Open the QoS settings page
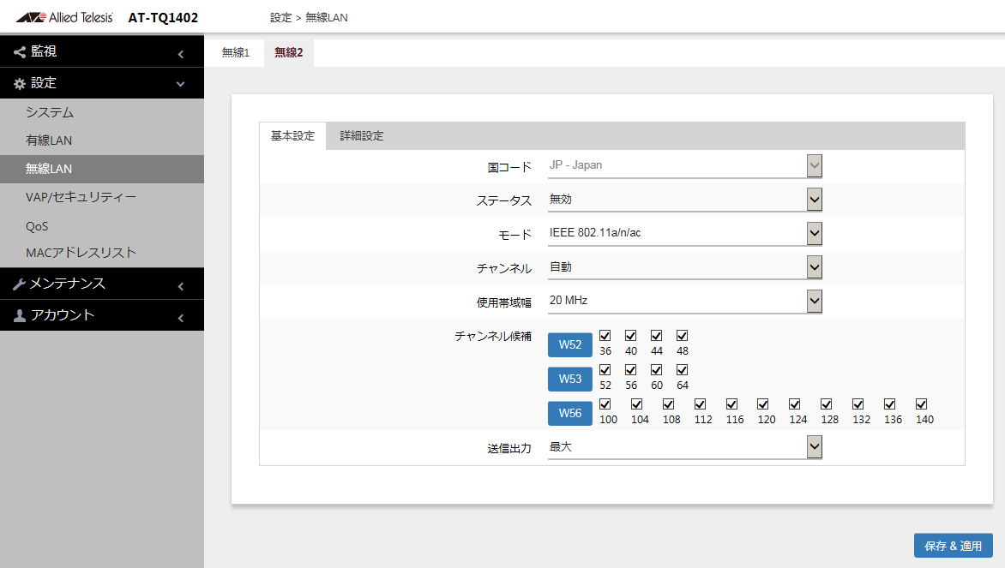The image size is (1005, 568). point(102,226)
